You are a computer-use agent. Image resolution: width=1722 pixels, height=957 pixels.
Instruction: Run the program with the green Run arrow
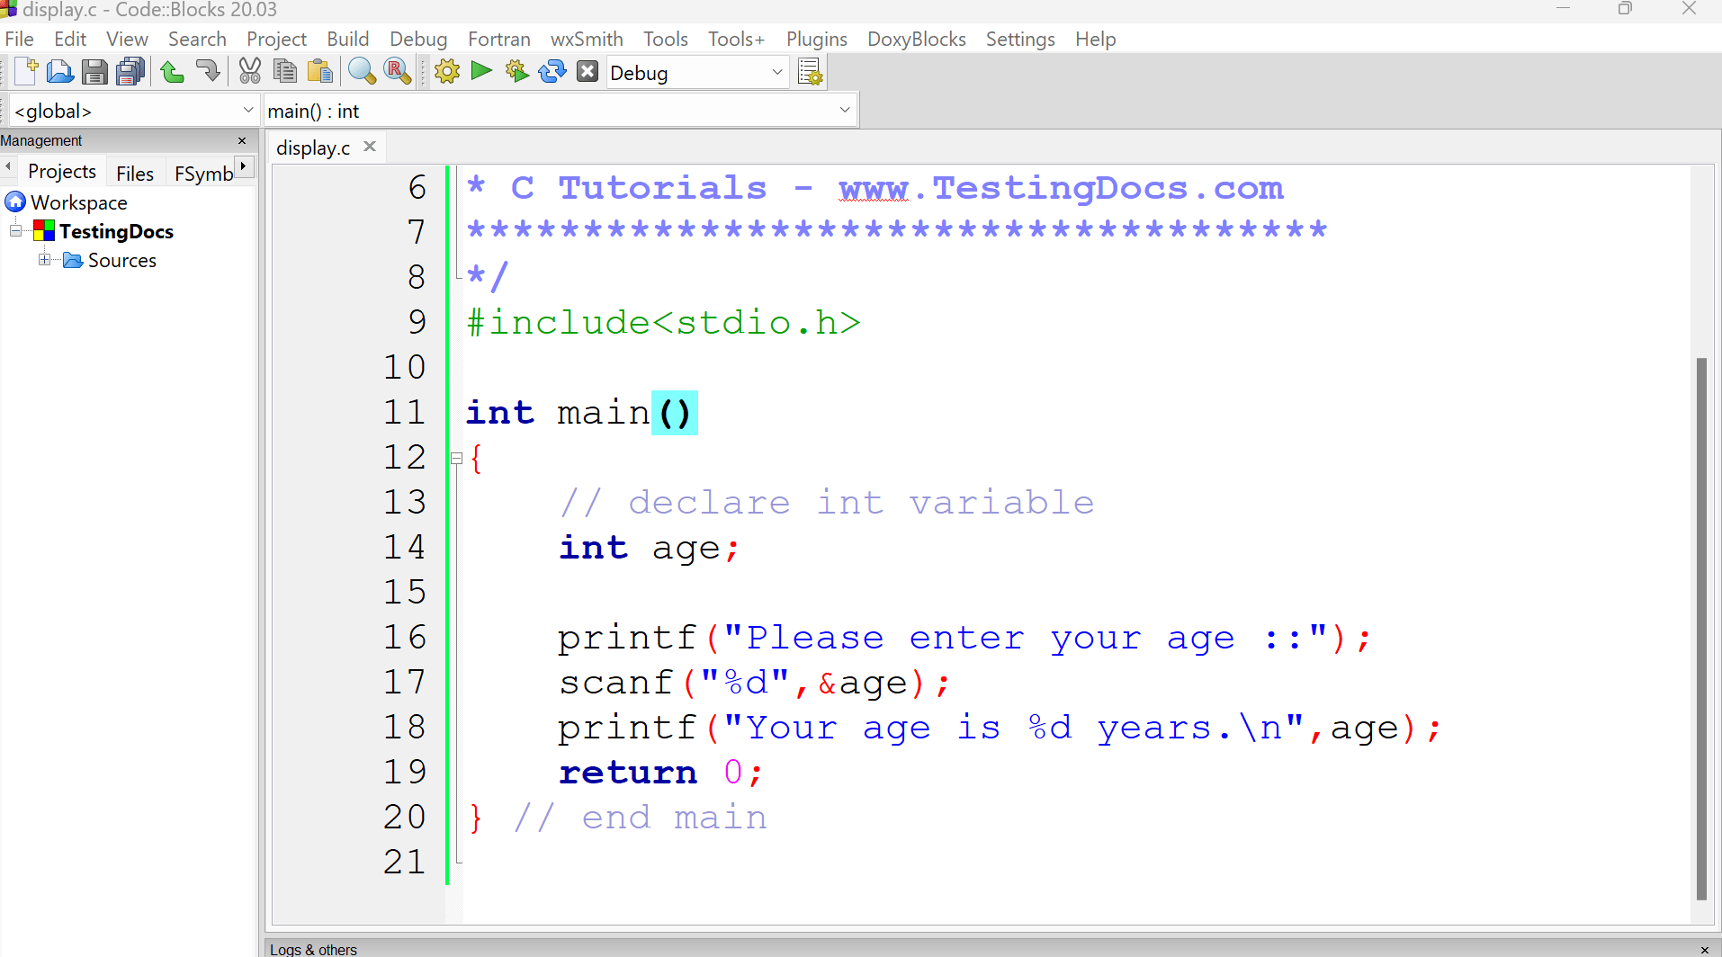pyautogui.click(x=481, y=71)
